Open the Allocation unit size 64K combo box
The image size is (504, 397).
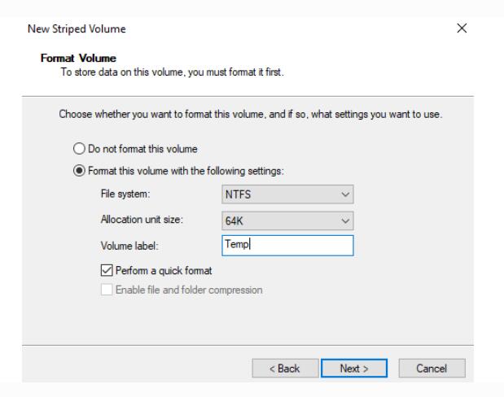pyautogui.click(x=277, y=220)
